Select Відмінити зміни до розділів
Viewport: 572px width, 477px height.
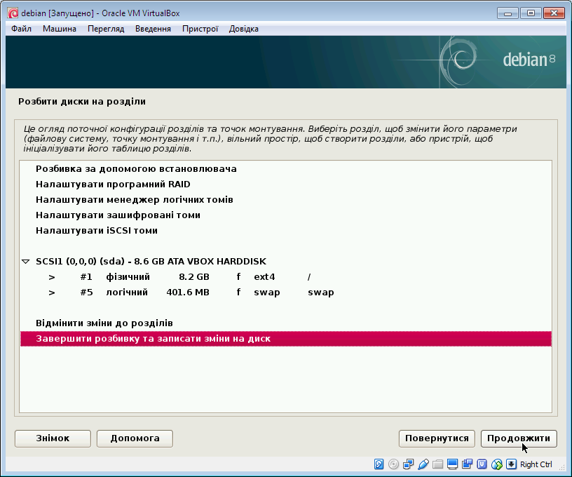104,323
